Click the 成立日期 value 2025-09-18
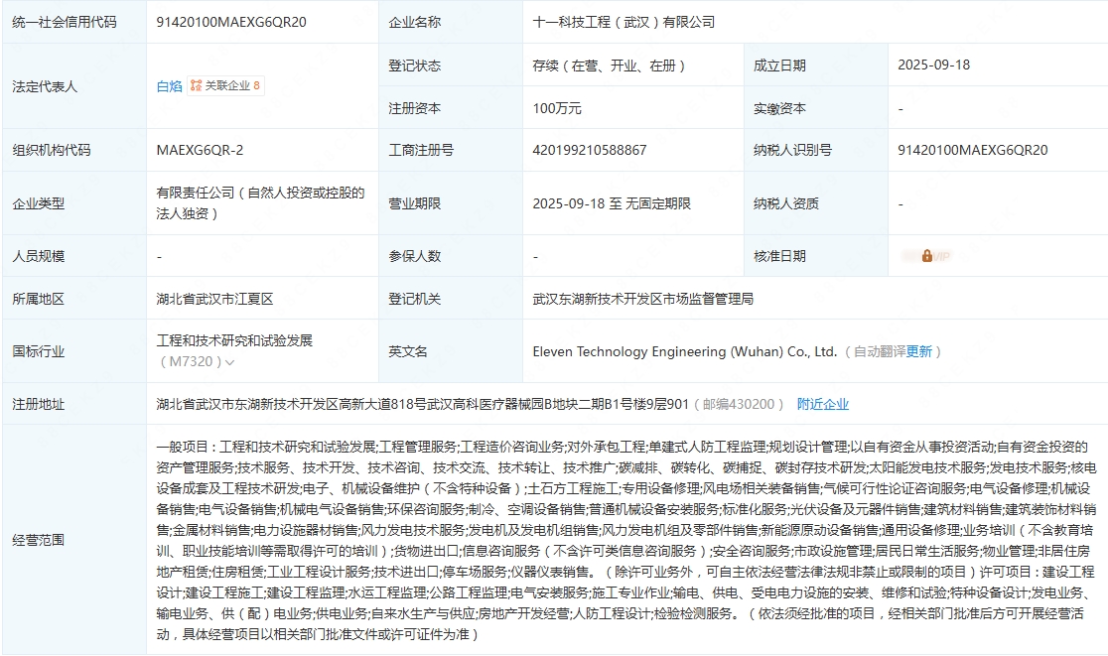1108x656 pixels. pos(933,66)
